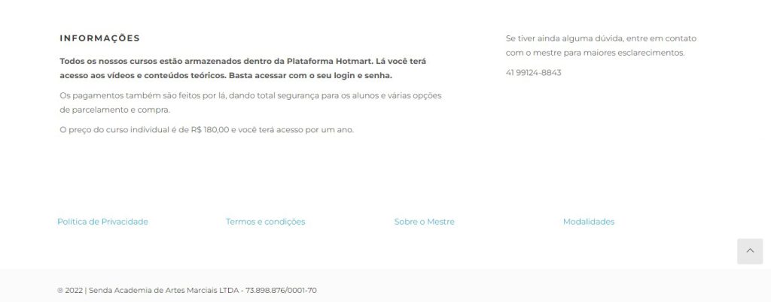Click the scroll-to-top chevron arrow button

click(x=750, y=251)
